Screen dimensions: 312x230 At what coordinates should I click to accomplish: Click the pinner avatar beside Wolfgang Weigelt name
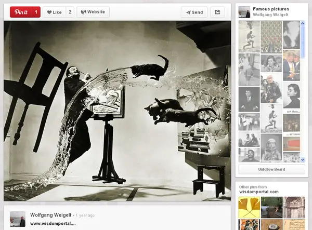pyautogui.click(x=18, y=219)
